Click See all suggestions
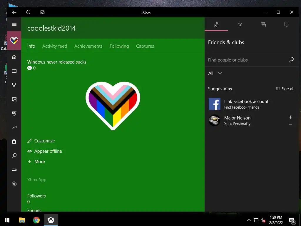 click(285, 89)
